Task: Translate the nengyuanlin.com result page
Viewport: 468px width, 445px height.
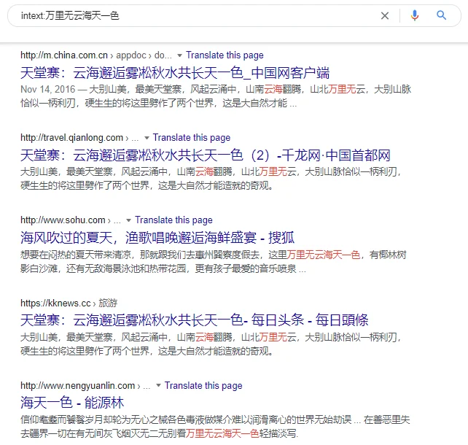Action: (x=203, y=386)
